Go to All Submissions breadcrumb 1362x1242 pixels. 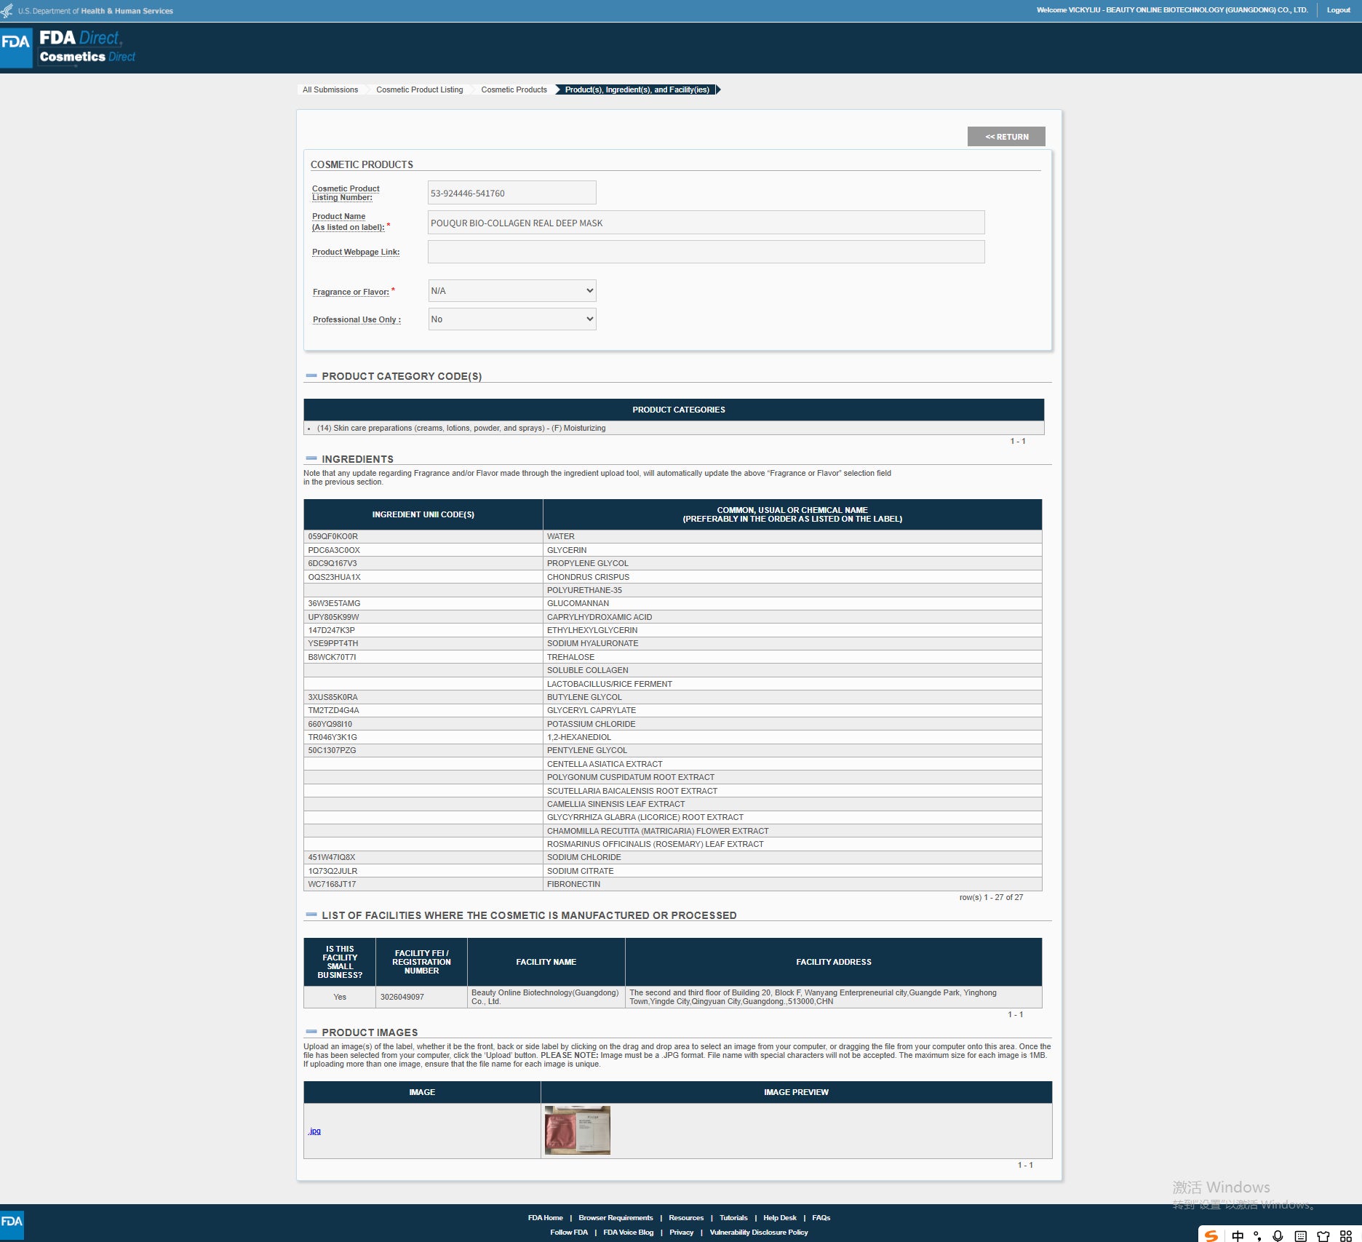(330, 89)
